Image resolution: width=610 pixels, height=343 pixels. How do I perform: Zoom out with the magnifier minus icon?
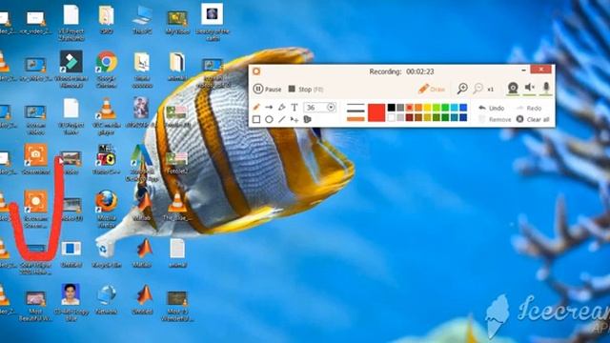(478, 89)
